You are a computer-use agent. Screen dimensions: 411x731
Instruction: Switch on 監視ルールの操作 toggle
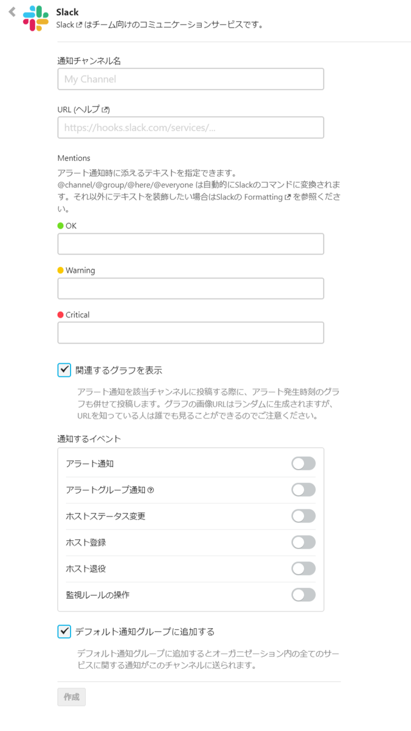pos(303,595)
